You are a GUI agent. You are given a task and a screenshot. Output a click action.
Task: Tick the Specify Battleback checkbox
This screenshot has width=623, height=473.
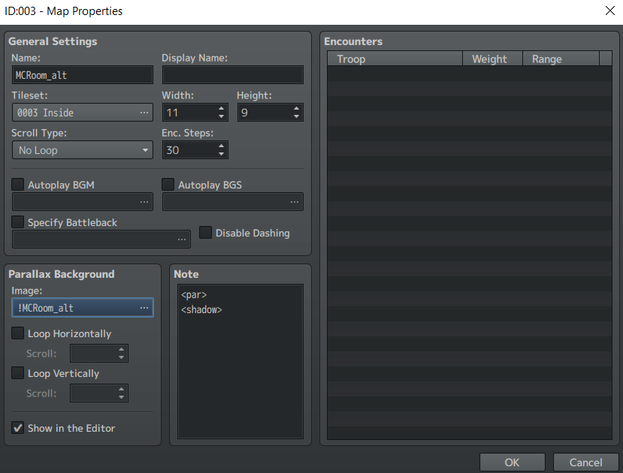coord(17,221)
